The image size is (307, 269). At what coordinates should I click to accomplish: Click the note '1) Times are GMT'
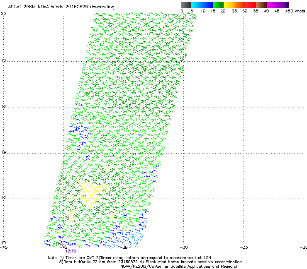point(78,258)
